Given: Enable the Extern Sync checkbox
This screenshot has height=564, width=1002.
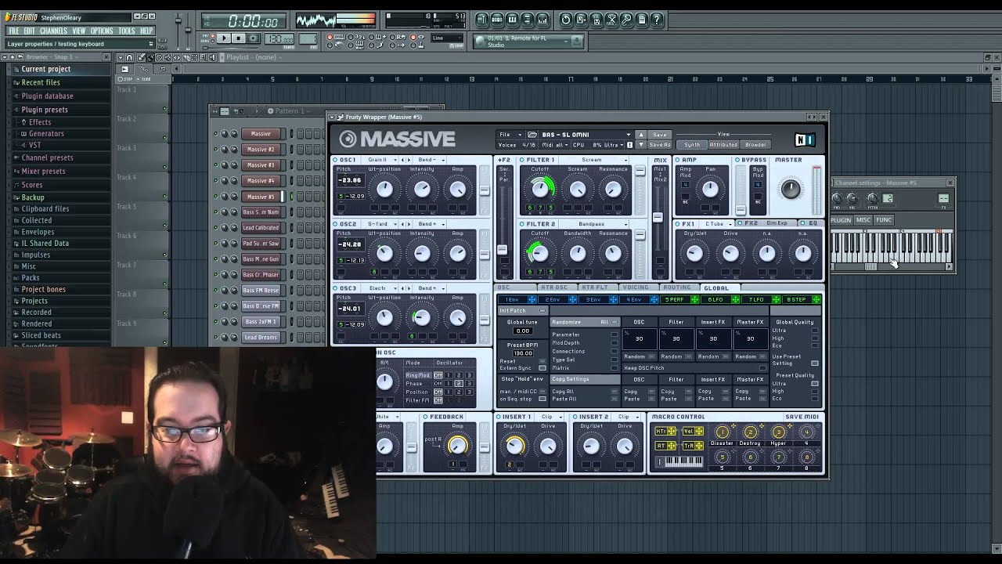Looking at the screenshot, I should (x=542, y=367).
